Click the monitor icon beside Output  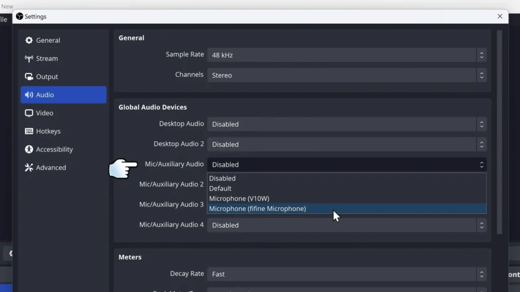tap(29, 77)
